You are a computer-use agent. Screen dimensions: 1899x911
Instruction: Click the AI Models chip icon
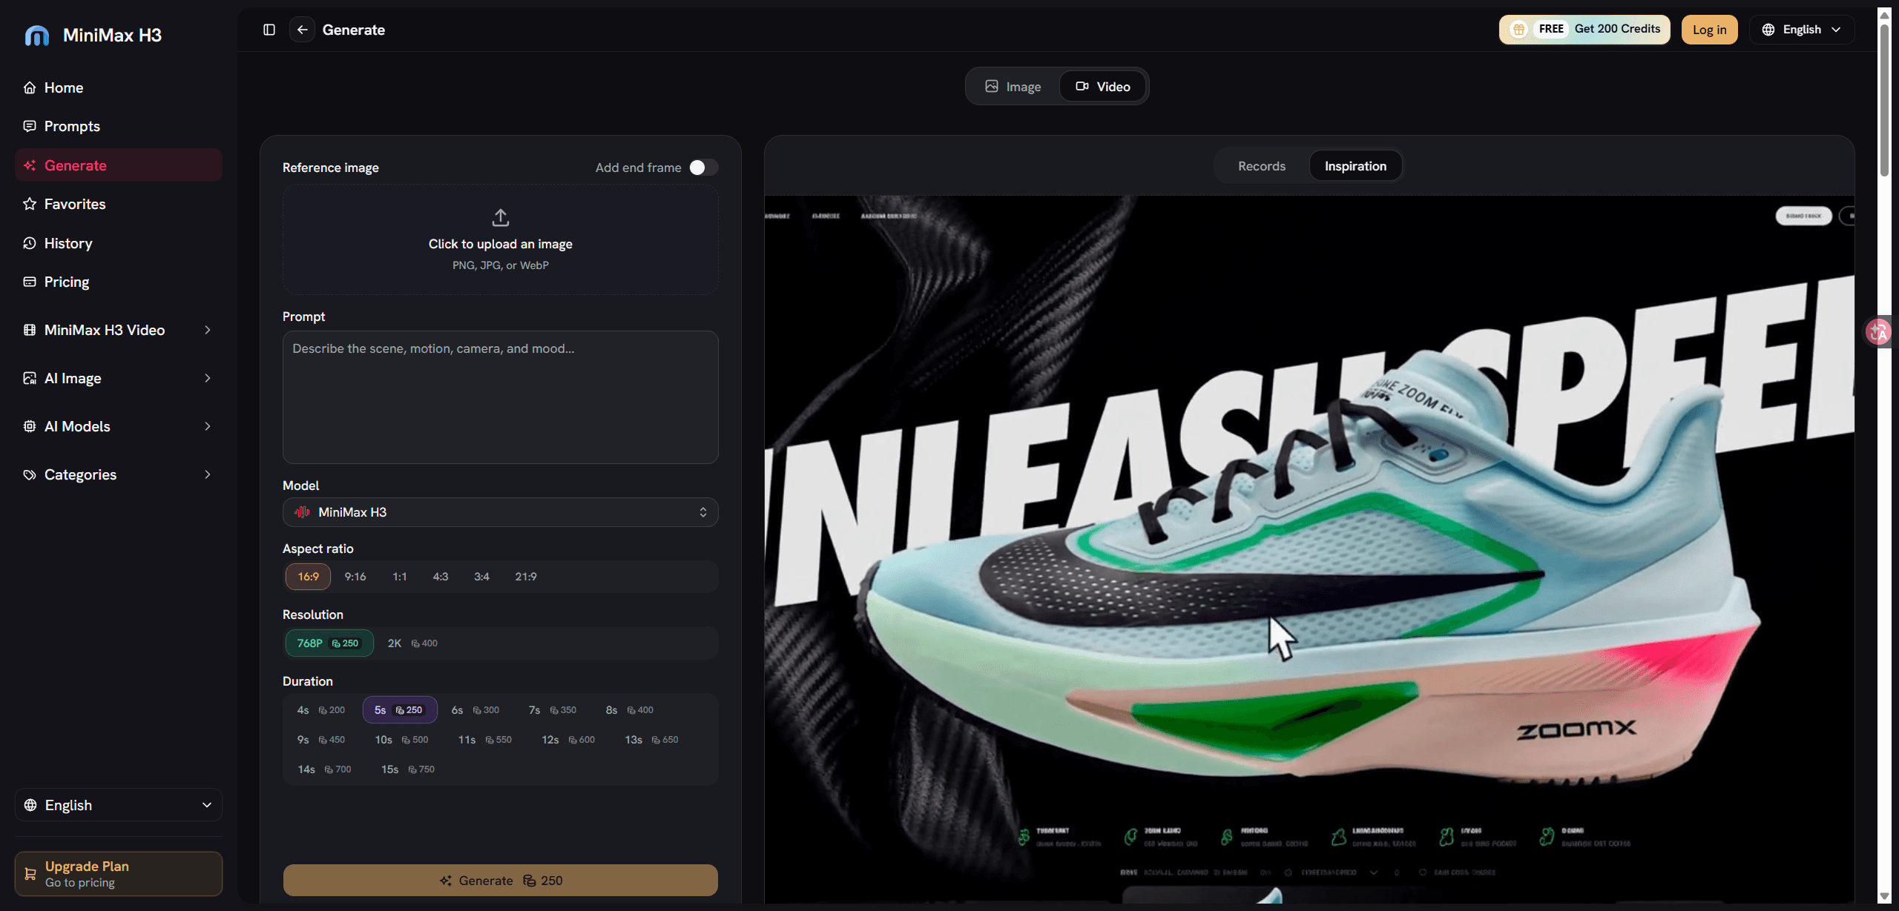(30, 426)
